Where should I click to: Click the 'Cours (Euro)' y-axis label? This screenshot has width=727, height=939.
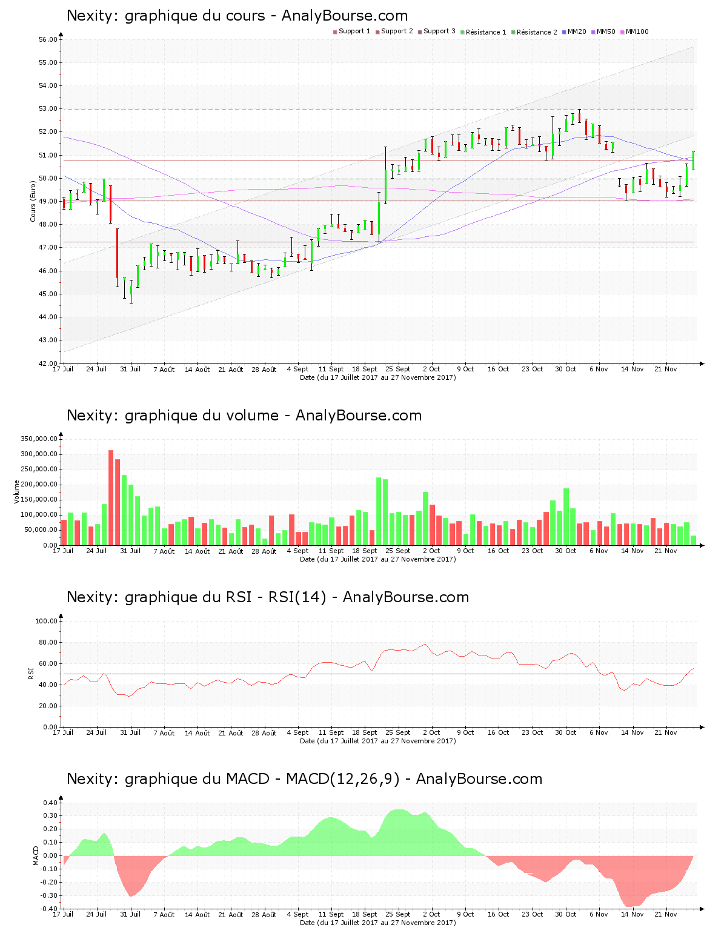(x=33, y=201)
